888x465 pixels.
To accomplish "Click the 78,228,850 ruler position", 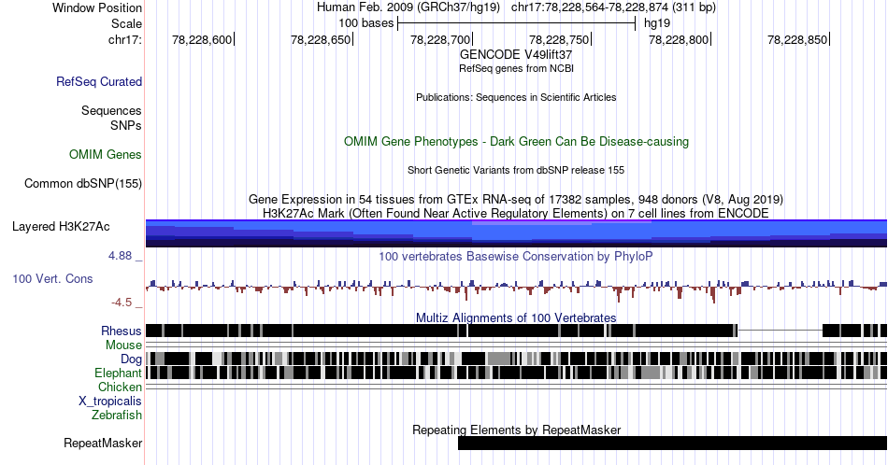I will [798, 39].
